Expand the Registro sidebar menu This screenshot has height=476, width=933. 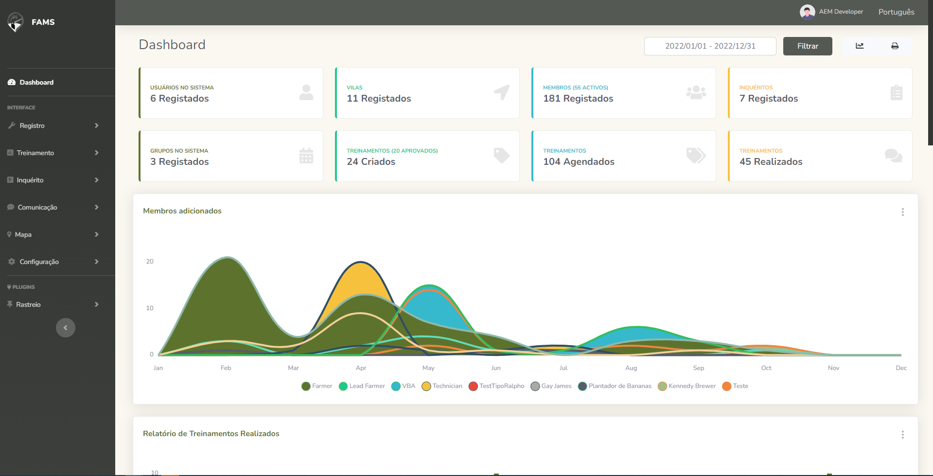(x=53, y=125)
